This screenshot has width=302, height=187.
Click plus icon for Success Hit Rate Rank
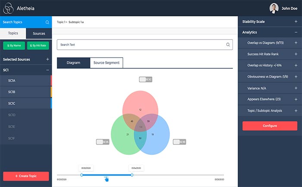296,54
